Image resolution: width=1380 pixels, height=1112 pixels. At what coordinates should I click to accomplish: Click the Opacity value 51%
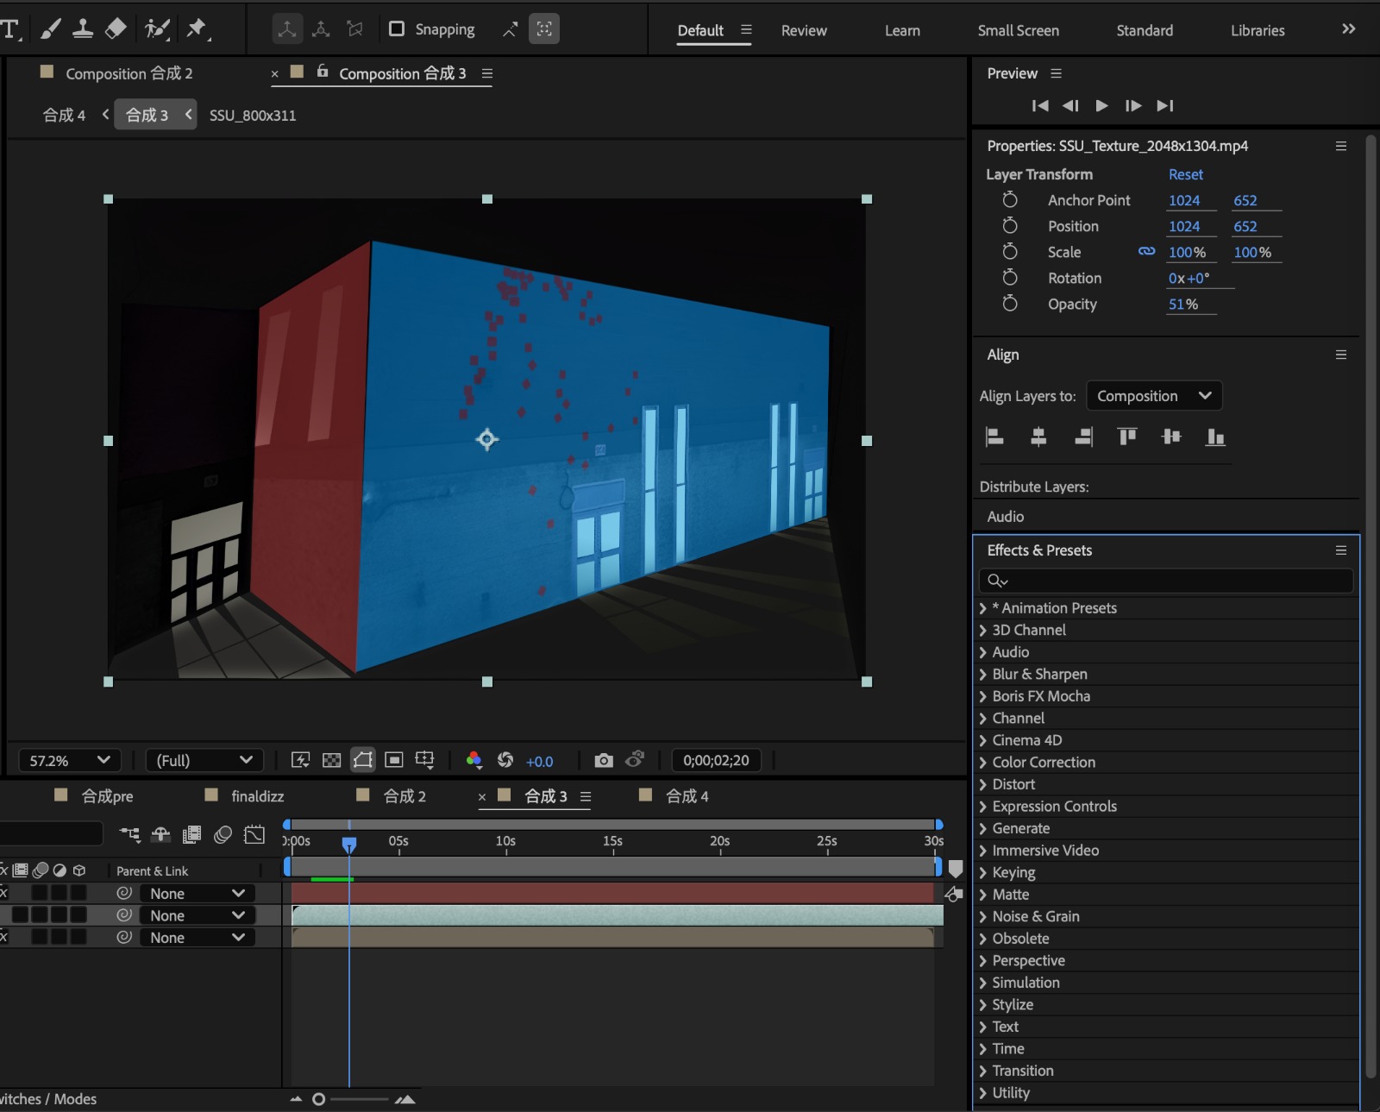1182,304
